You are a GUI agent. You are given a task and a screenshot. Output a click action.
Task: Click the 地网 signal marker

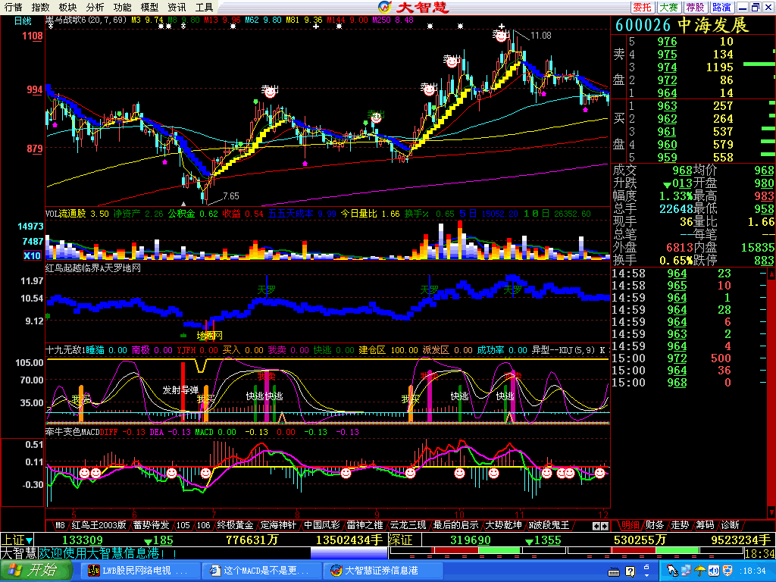(x=209, y=336)
